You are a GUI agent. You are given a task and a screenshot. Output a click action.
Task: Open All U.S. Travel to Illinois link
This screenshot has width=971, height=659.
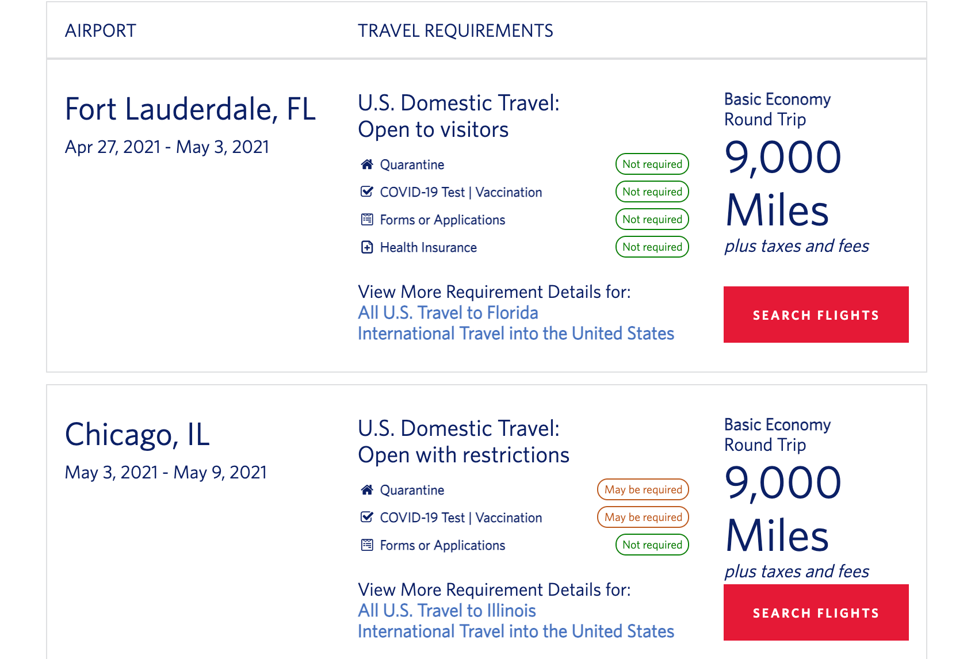(x=446, y=611)
